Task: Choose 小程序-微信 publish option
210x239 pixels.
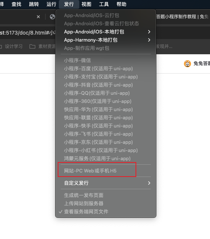Action: click(106, 60)
